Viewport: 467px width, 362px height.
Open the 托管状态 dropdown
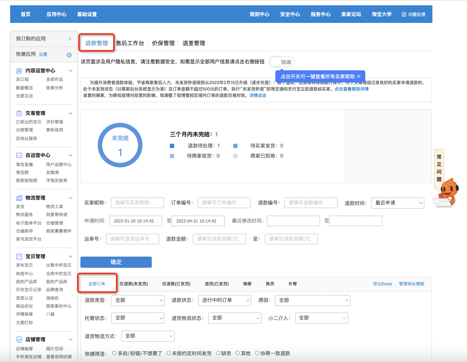tap(138, 318)
